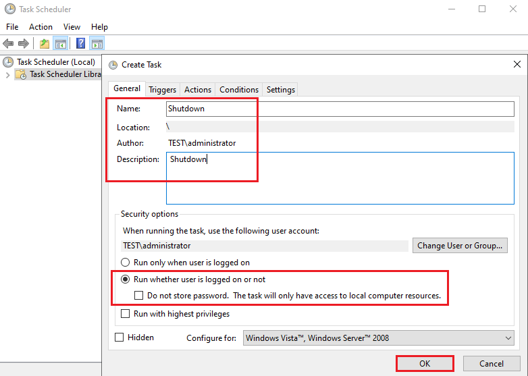The height and width of the screenshot is (376, 528).
Task: Expand the Task Scheduler Library tree node
Action: click(7, 74)
